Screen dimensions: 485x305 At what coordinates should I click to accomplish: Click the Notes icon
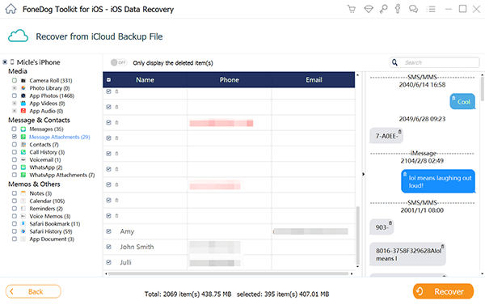(23, 193)
